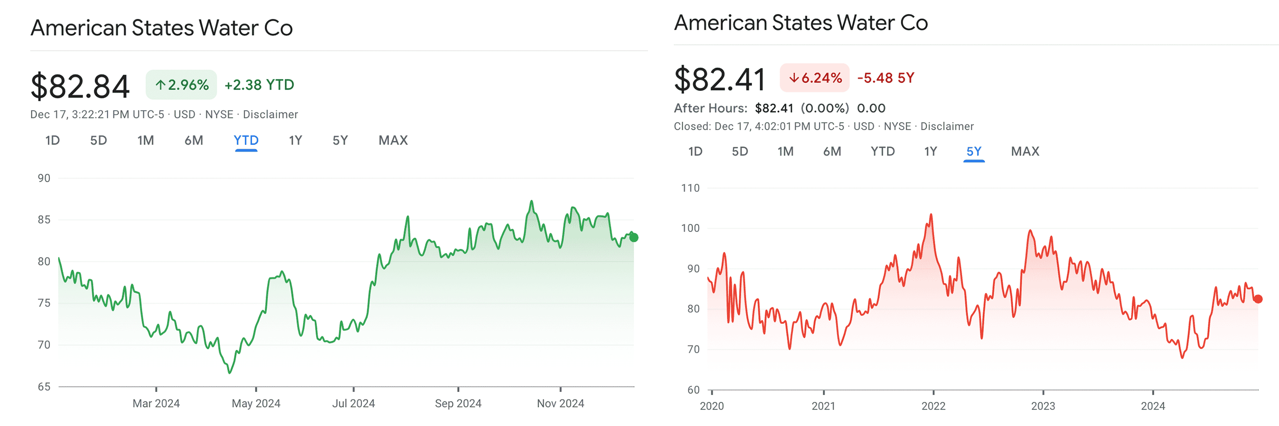Select the highlighted YTD tab on green chart
Image resolution: width=1279 pixels, height=426 pixels.
pos(246,141)
